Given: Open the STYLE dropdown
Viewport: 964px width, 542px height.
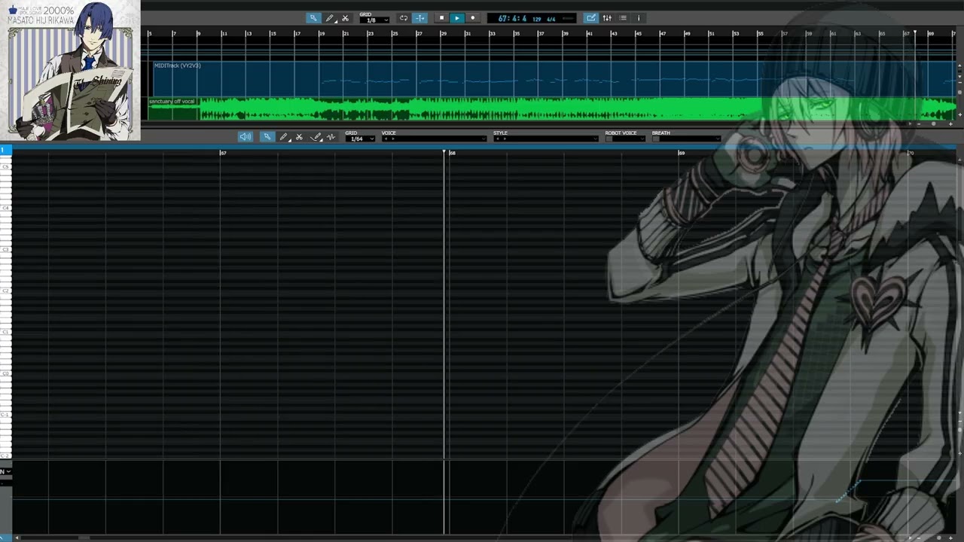Looking at the screenshot, I should tap(545, 139).
